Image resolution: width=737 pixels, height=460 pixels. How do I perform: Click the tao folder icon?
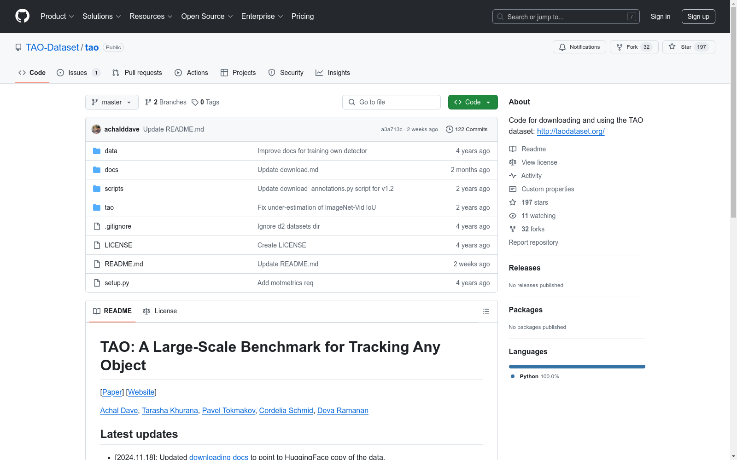(x=97, y=207)
